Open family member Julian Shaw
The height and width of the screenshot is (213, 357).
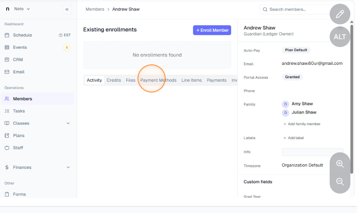point(304,112)
